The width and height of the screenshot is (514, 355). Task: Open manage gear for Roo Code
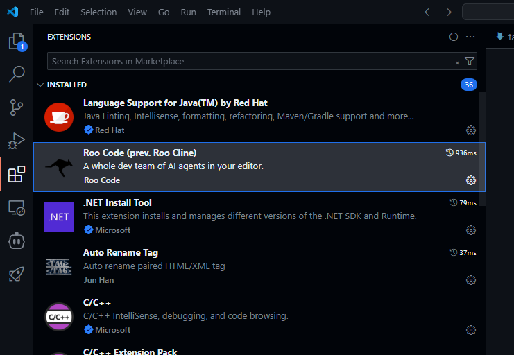click(x=471, y=180)
